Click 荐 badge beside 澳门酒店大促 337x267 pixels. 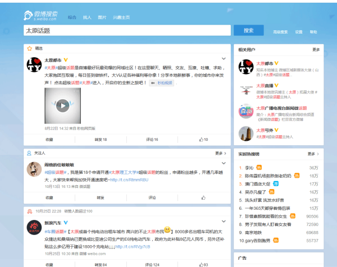pos(276,184)
